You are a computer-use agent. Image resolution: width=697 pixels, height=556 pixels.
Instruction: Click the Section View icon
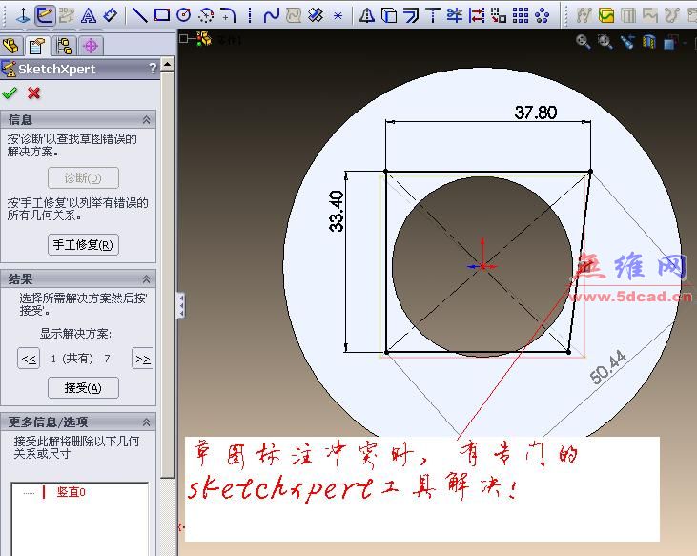point(649,42)
